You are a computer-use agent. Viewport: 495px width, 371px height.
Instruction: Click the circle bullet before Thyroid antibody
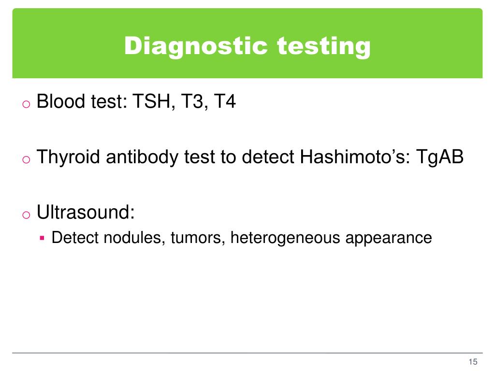[x=26, y=159]
